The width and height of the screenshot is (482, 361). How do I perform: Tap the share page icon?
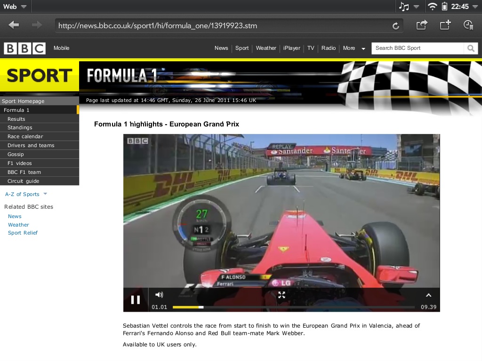point(422,25)
